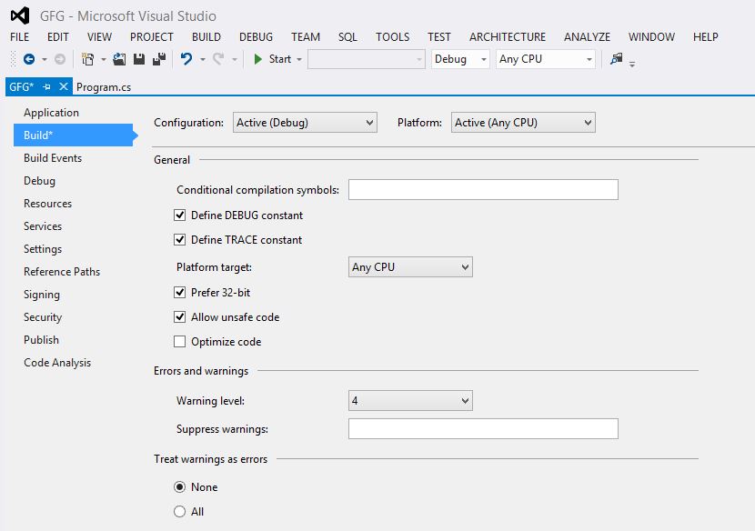The height and width of the screenshot is (531, 755).
Task: Go to the Settings page
Action: (x=43, y=249)
